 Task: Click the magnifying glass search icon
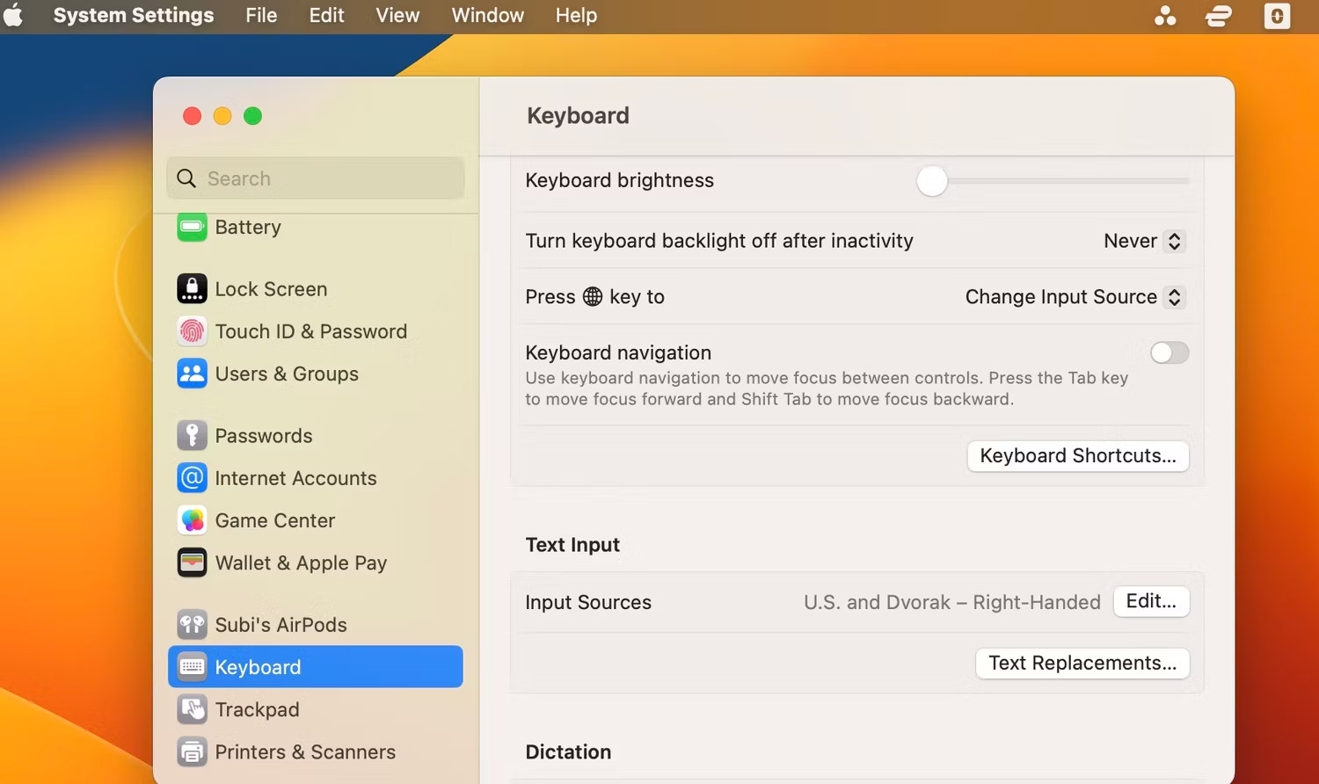186,178
